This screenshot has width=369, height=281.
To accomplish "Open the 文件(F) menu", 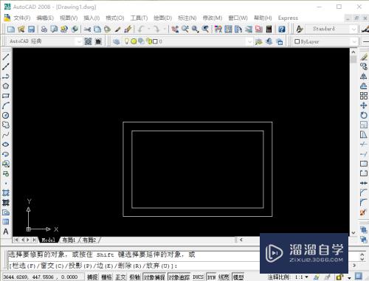I will pos(21,18).
